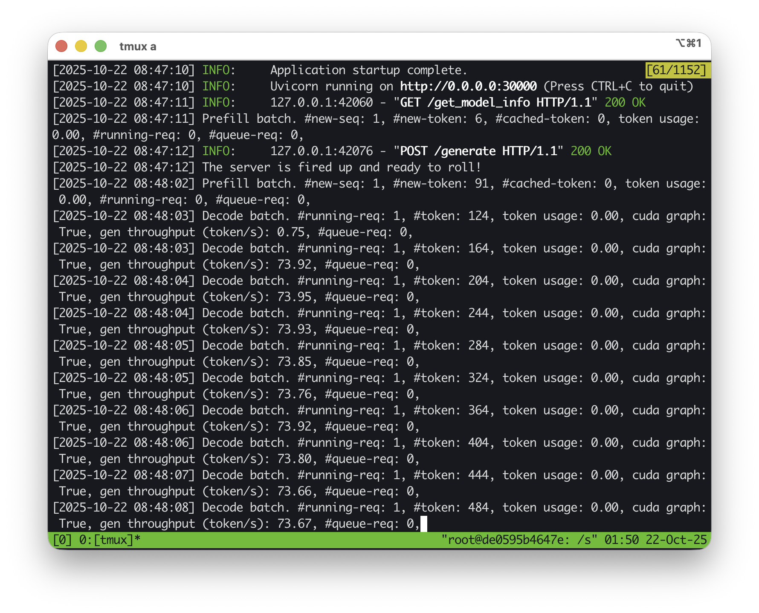
Task: Click the 22-Oct-25 date in status bar
Action: [676, 540]
